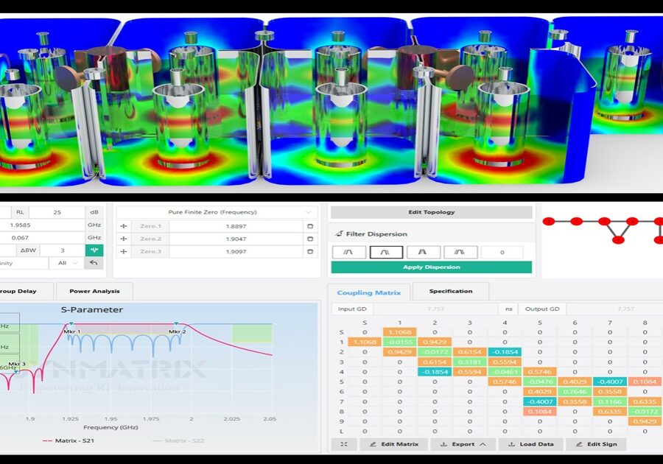Screen dimensions: 663x464
Task: Click the undo arrow icon beside All
Action: 94,263
